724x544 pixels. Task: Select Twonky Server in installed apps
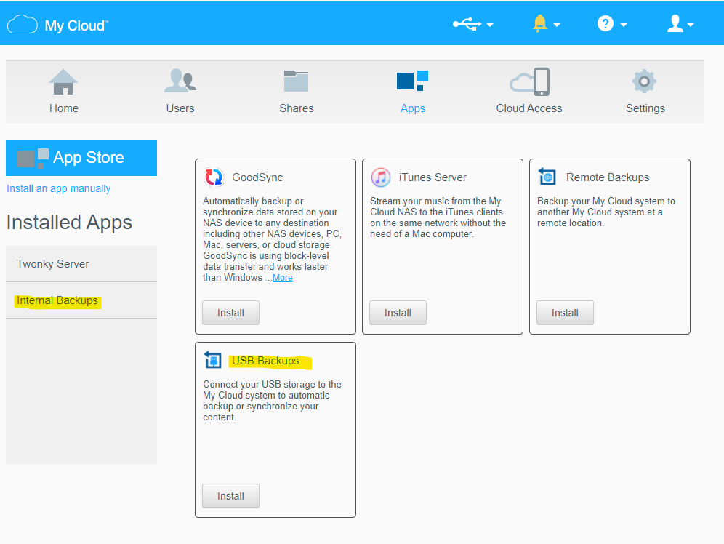(x=81, y=264)
